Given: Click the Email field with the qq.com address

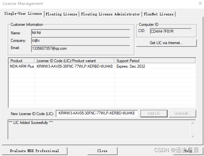Looking at the screenshot, I should 81,49.
